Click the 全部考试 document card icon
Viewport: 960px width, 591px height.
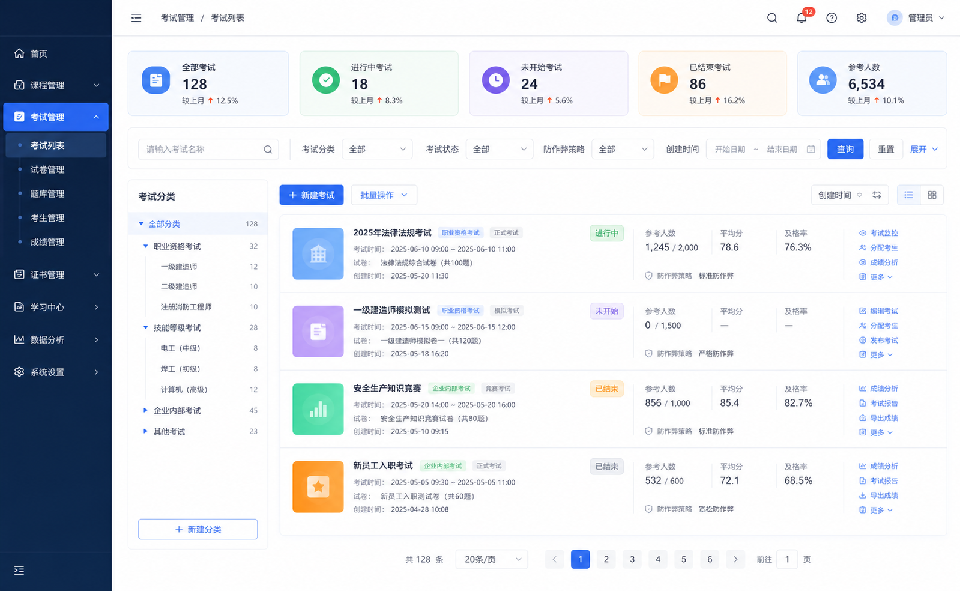point(156,80)
